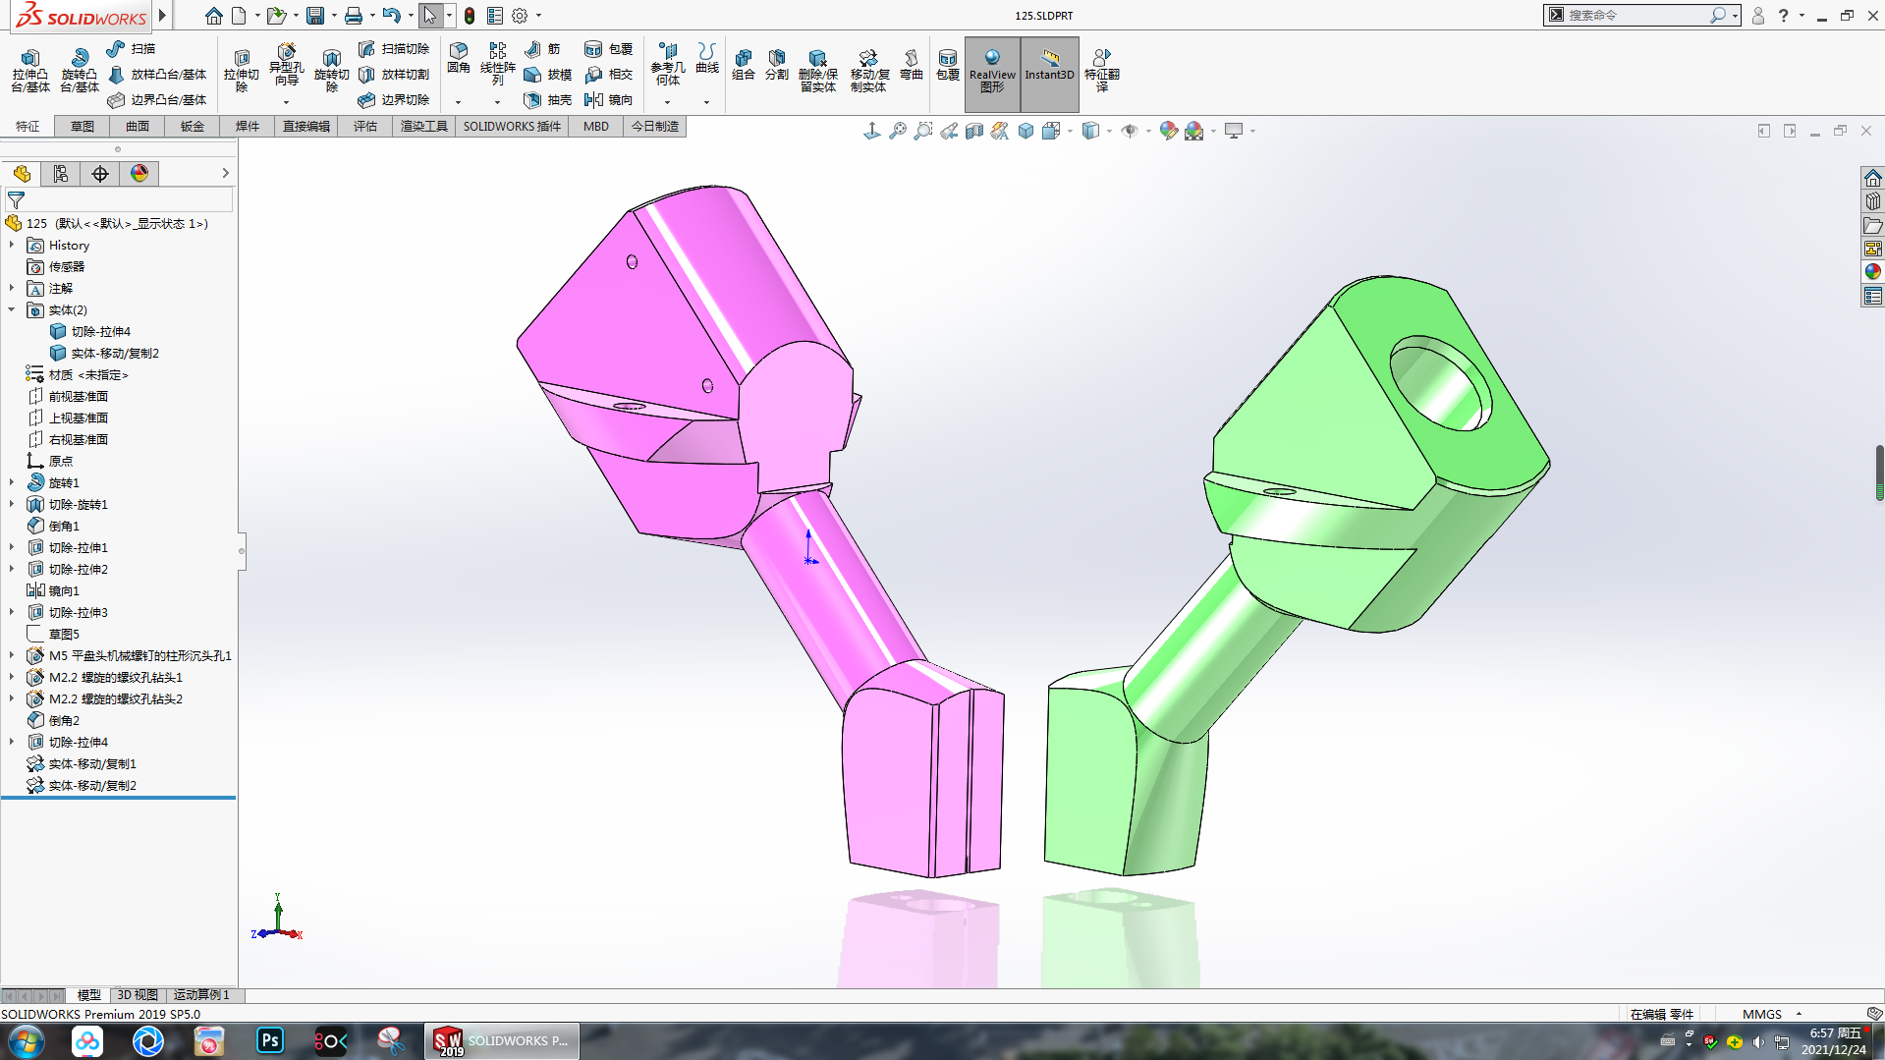Click the Section View icon
The image size is (1885, 1060).
tap(974, 131)
